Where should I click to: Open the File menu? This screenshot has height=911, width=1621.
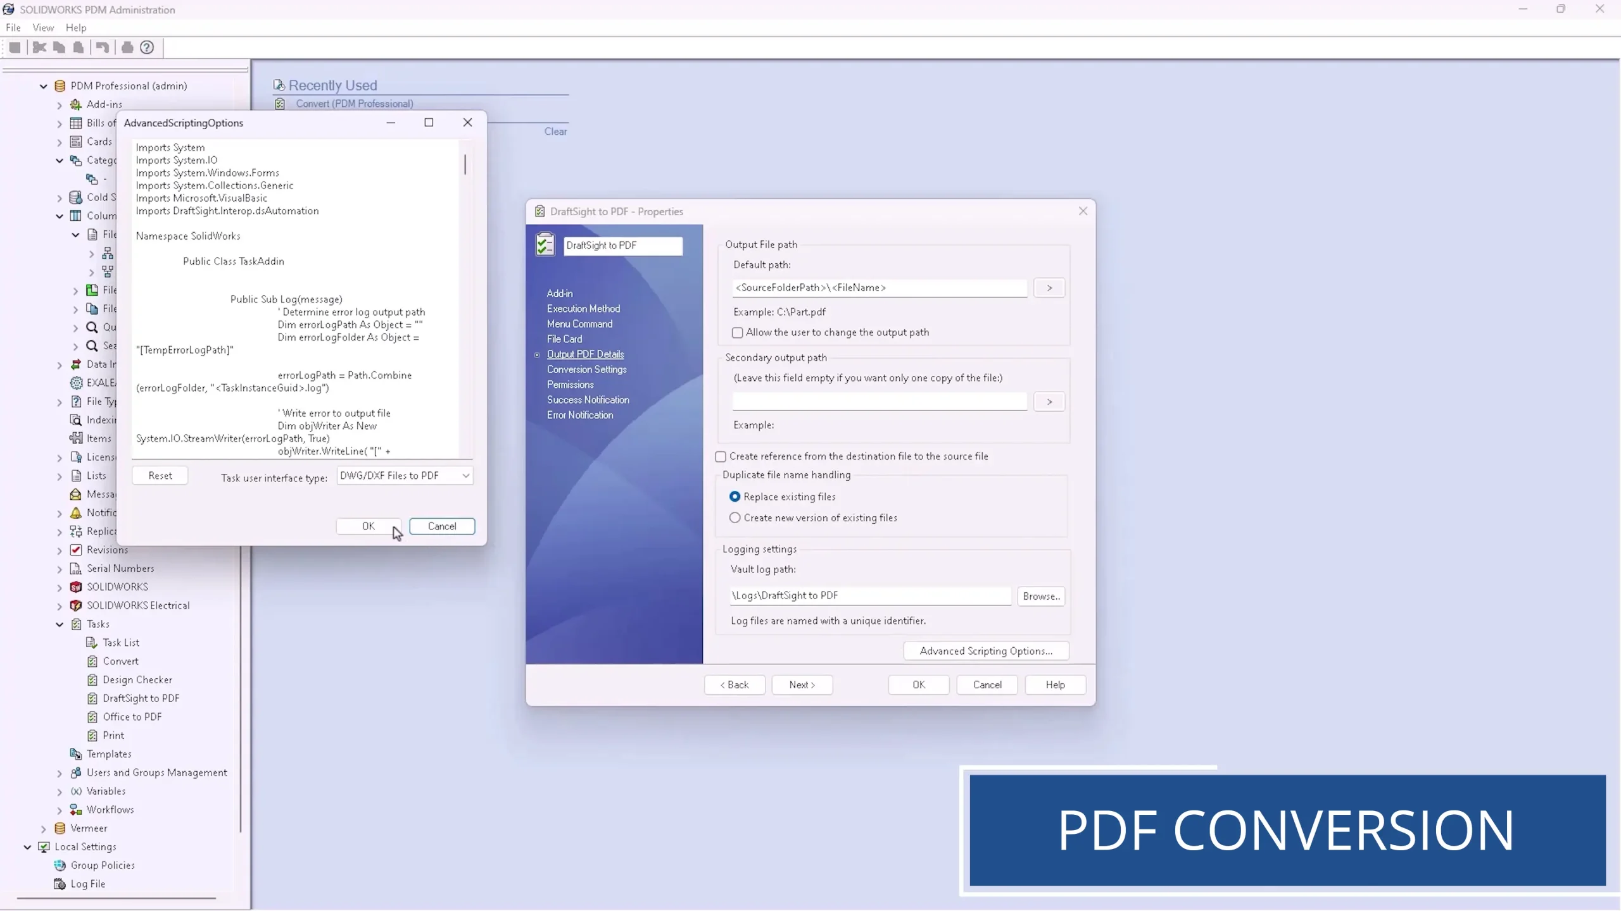coord(13,27)
